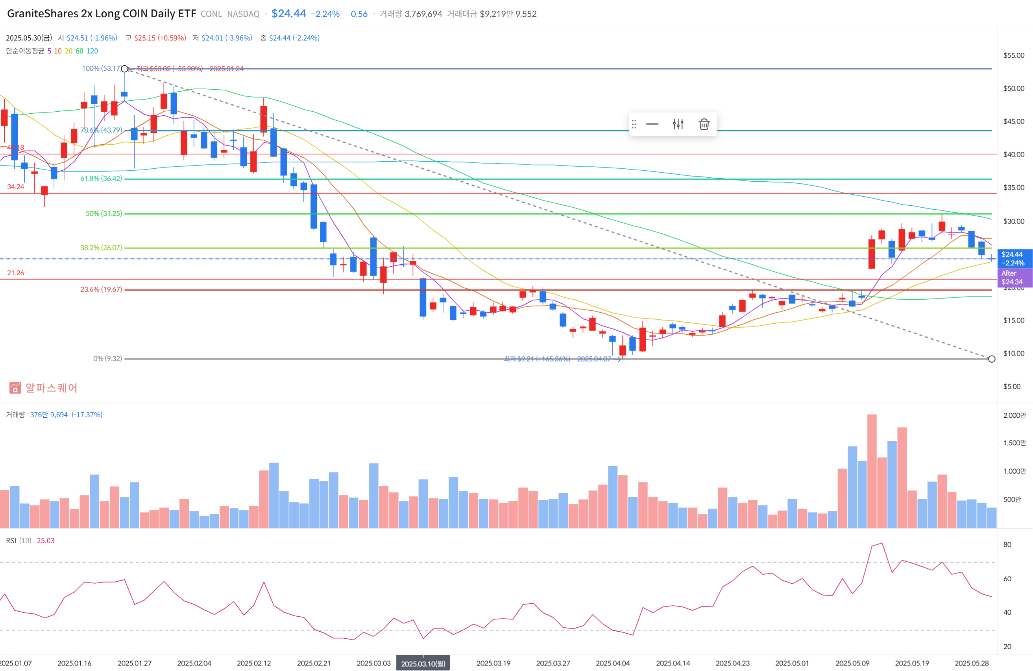Click the high price 고 $25.15 (+0.59%)
Image resolution: width=1033 pixels, height=671 pixels.
tap(155, 38)
